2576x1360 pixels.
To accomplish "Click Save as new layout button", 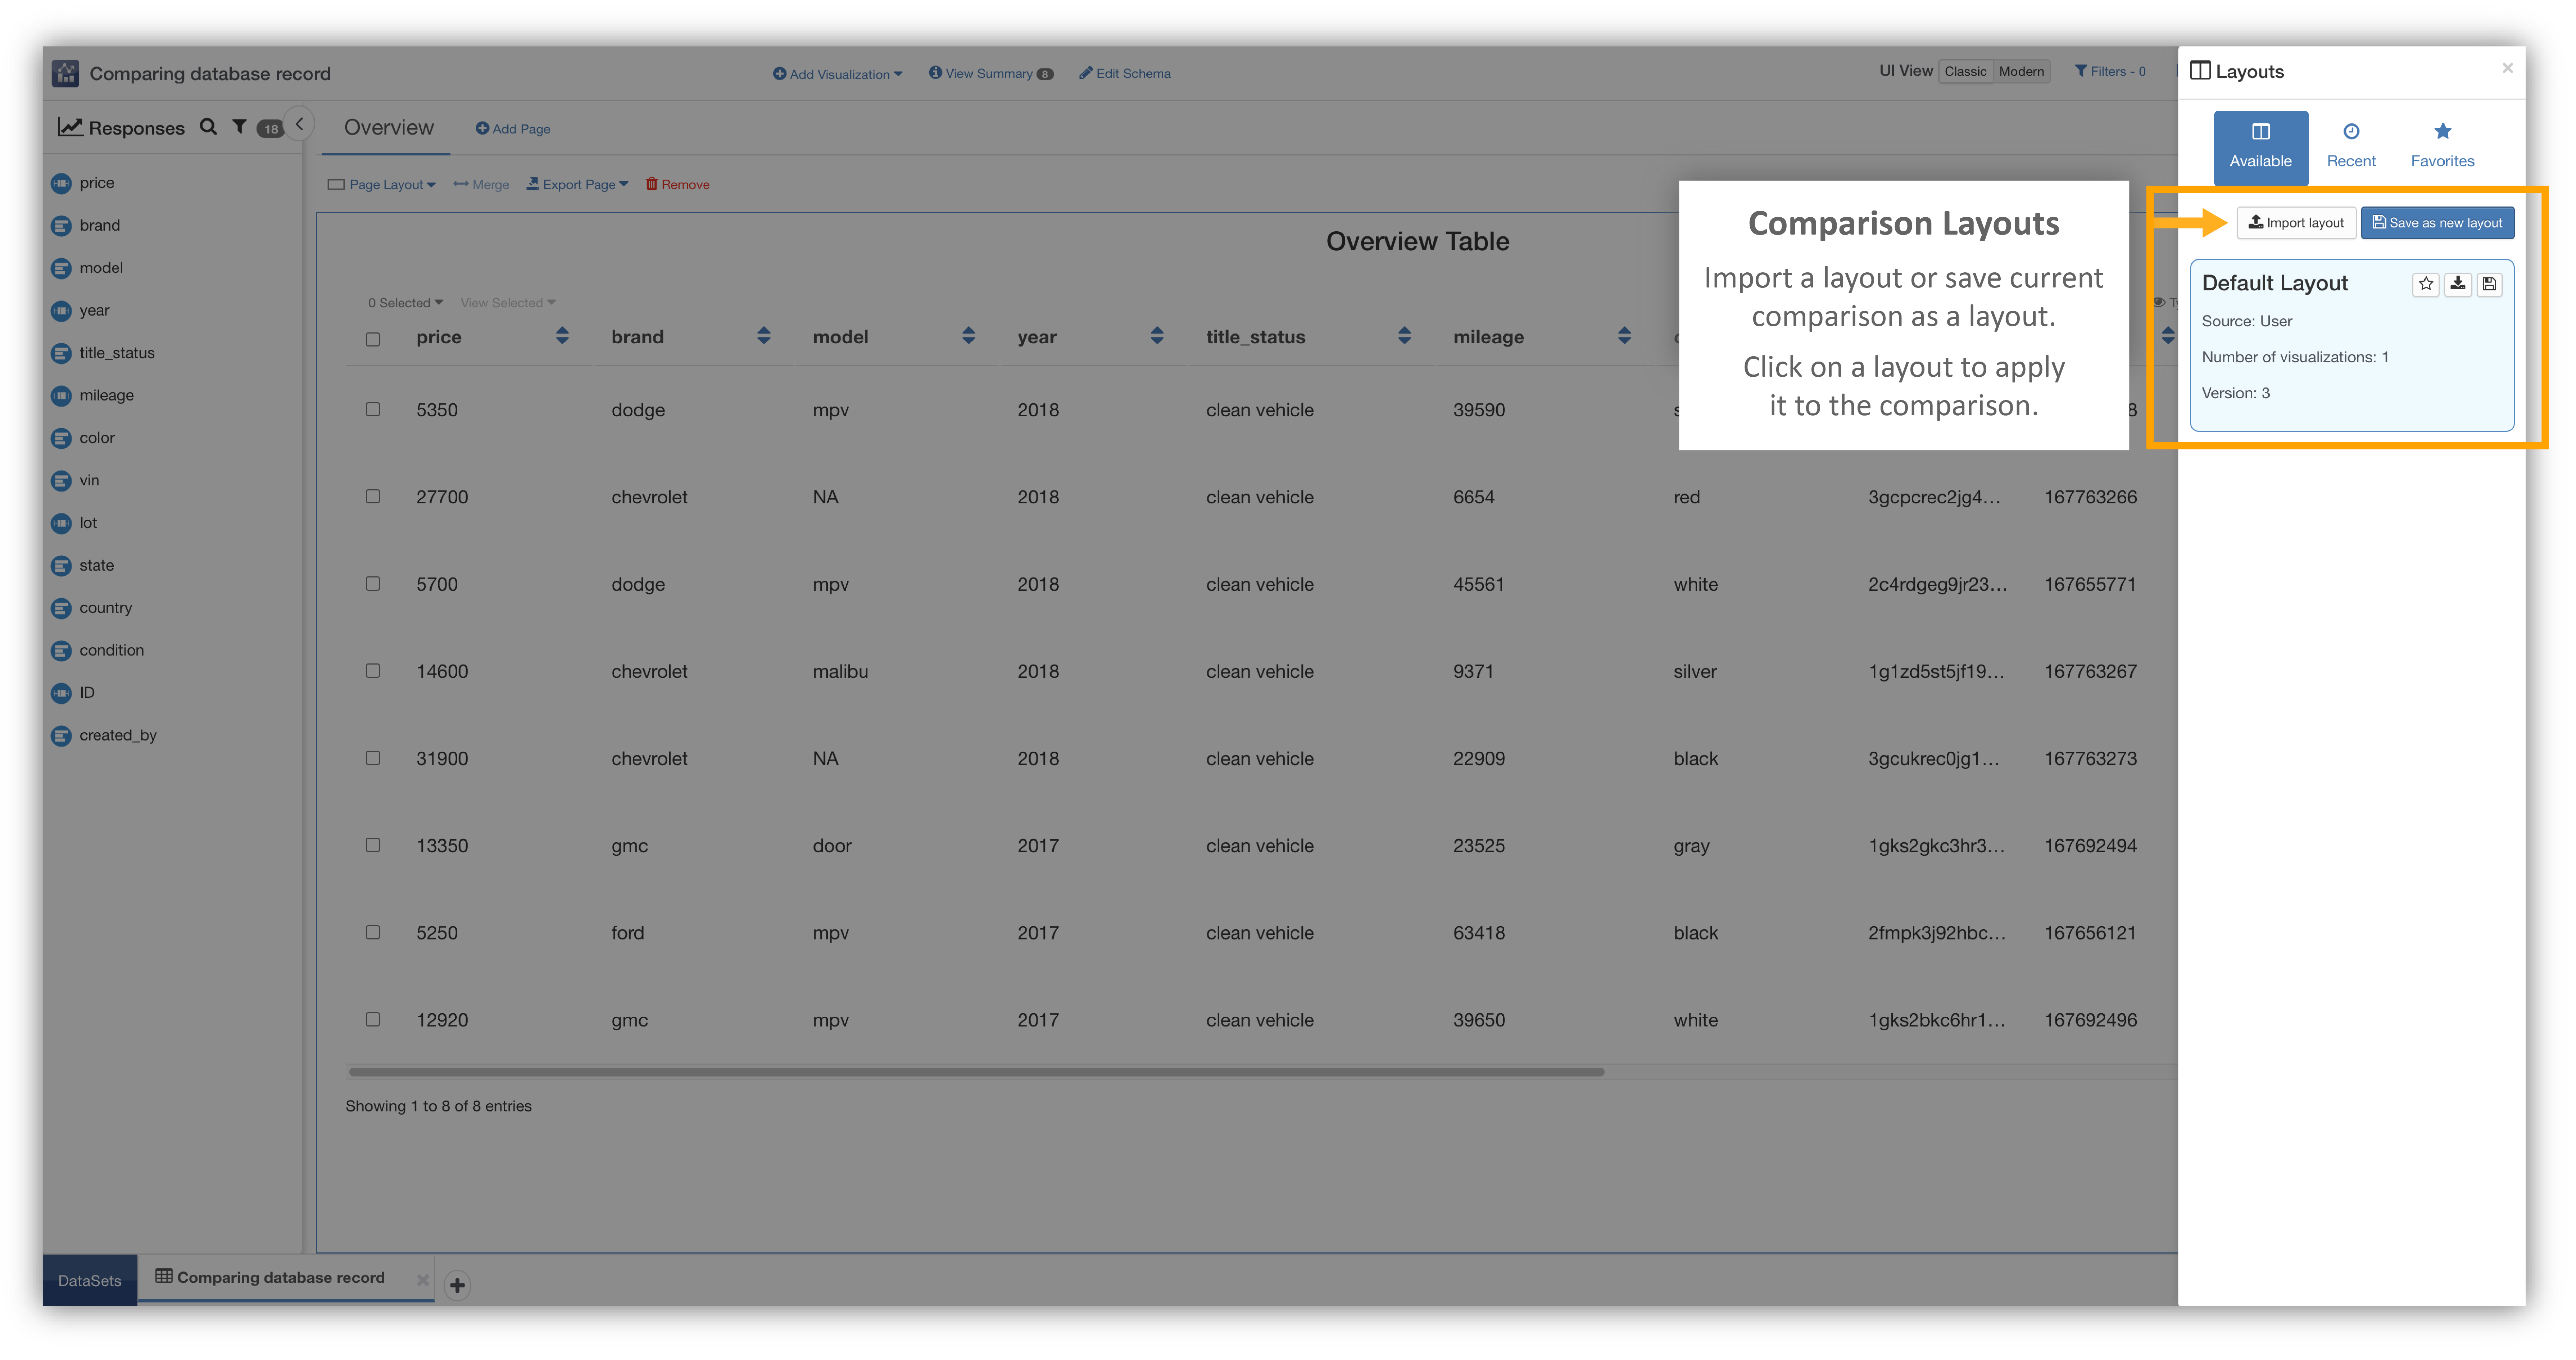I will click(x=2437, y=223).
